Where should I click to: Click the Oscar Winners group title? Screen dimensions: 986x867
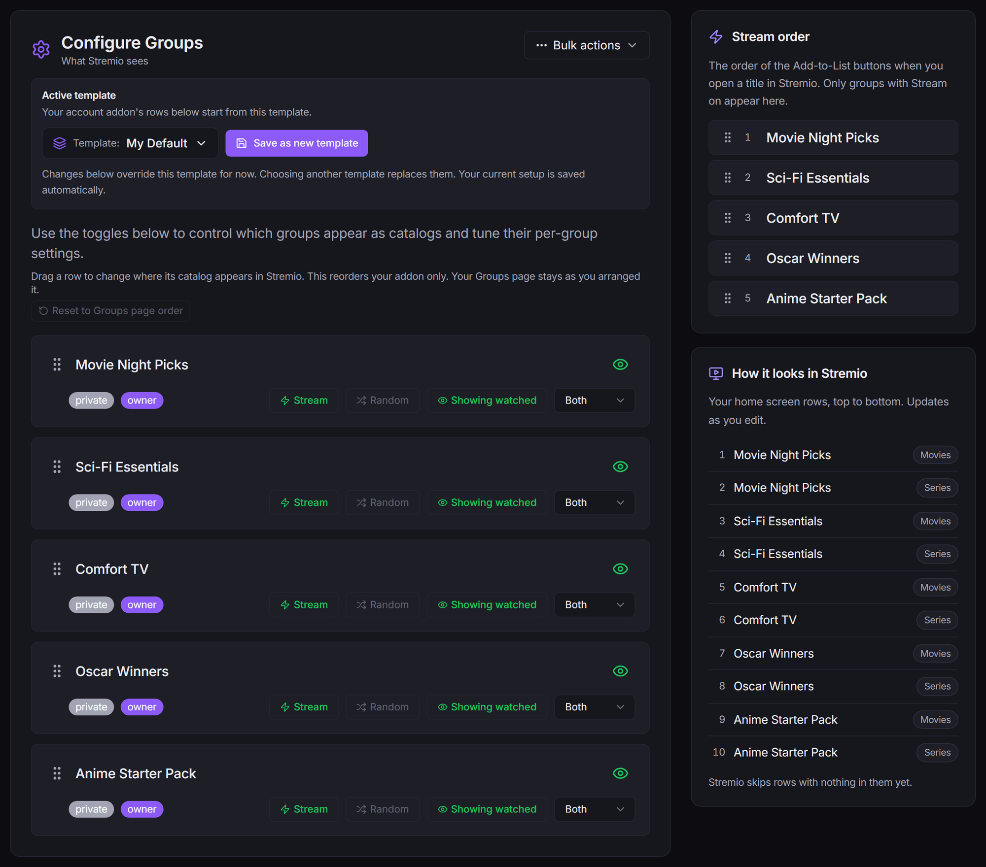click(122, 671)
